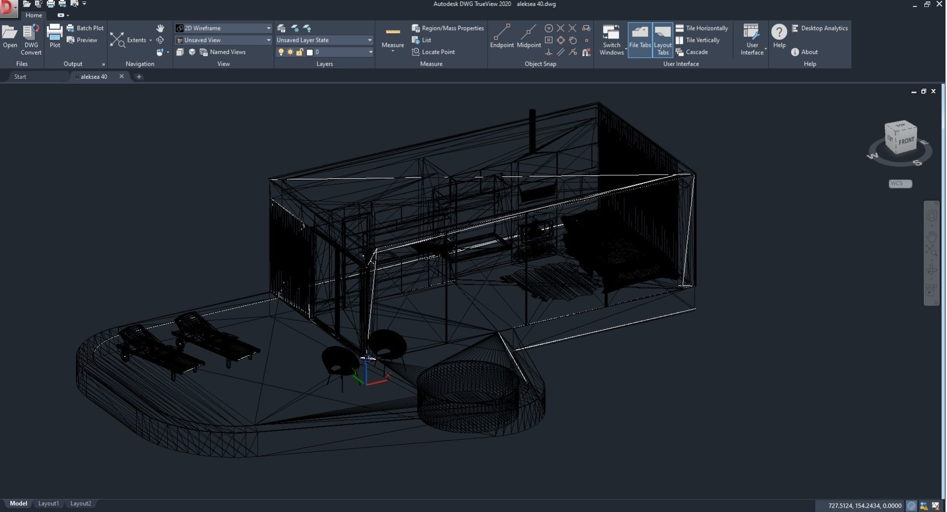Image resolution: width=947 pixels, height=512 pixels.
Task: Toggle the layer 0 lock icon
Action: coord(300,52)
